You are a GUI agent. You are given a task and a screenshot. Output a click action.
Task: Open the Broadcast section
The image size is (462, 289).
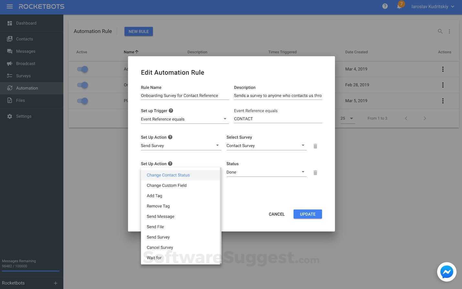coord(26,63)
